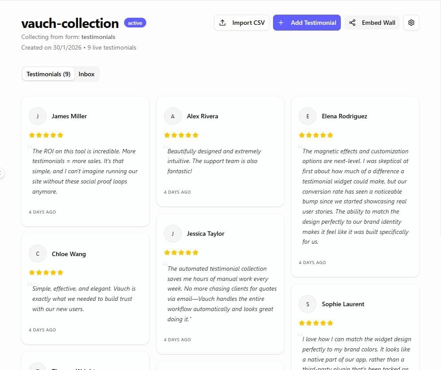Select the Testimonials (9) tab
This screenshot has width=441, height=370.
coord(48,74)
